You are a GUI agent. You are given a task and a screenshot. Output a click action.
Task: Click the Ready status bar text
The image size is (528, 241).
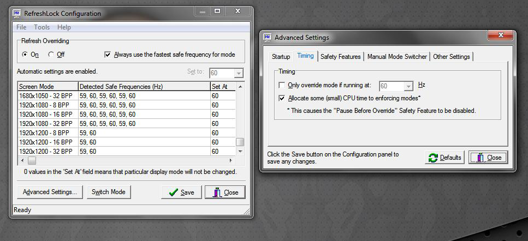pos(22,210)
